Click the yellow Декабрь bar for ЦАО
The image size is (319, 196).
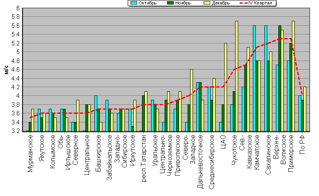coord(225,87)
